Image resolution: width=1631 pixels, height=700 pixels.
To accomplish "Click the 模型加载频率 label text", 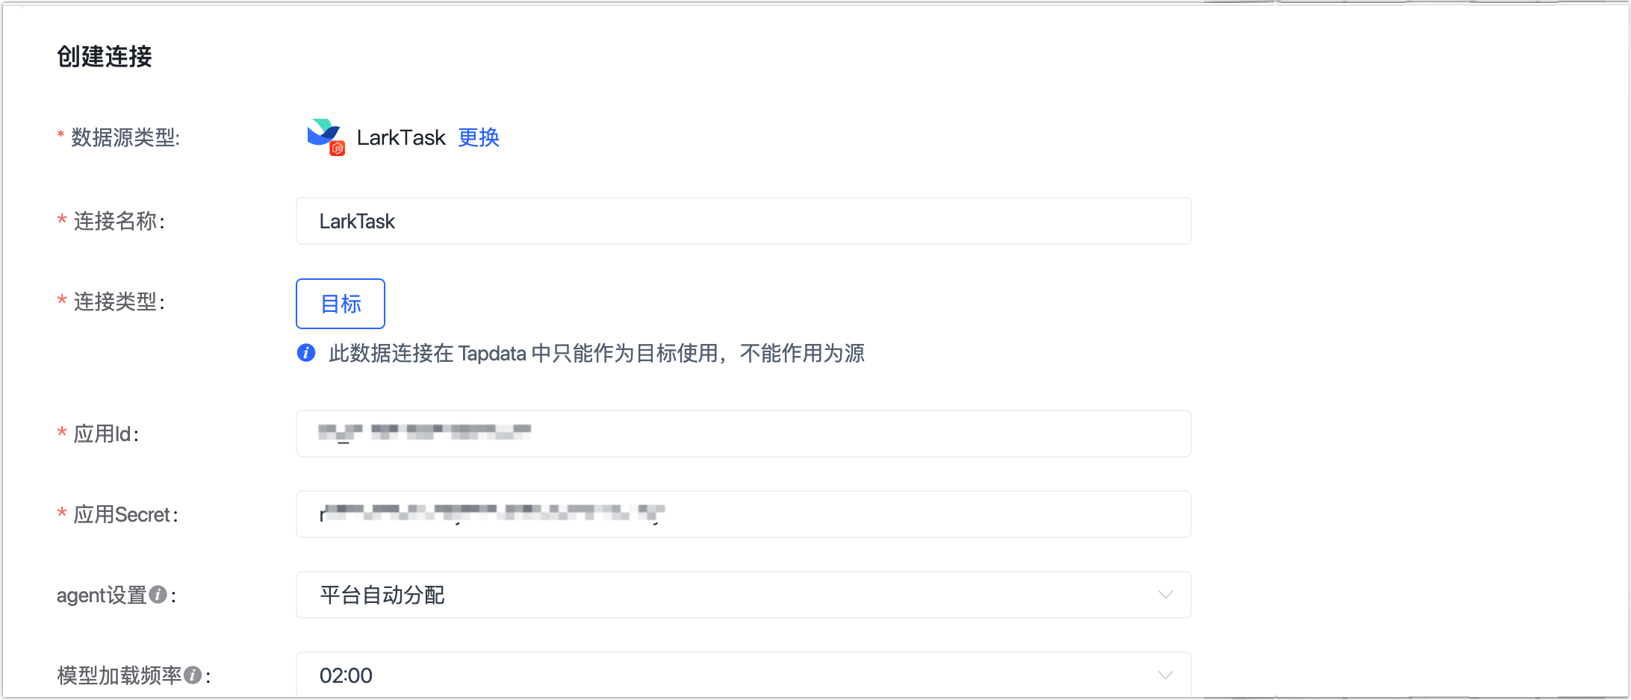I will click(x=119, y=675).
